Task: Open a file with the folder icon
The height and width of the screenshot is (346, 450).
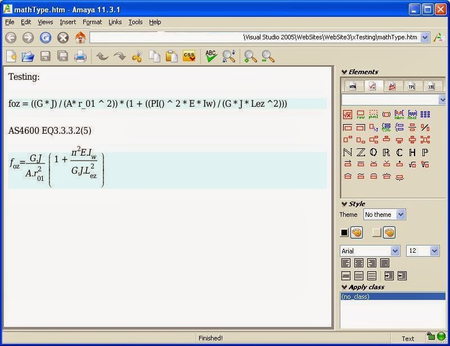Action: pos(28,56)
